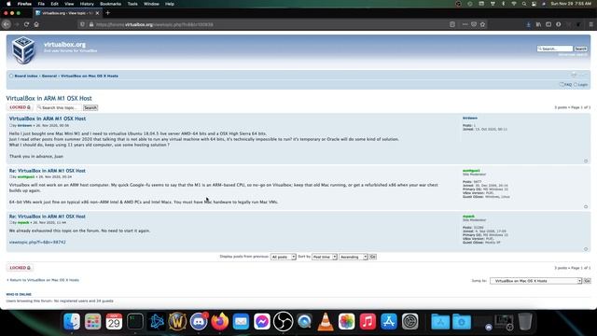Open the 'Jump to' forum dropdown
Screen dimensions: 597x336
(x=536, y=281)
